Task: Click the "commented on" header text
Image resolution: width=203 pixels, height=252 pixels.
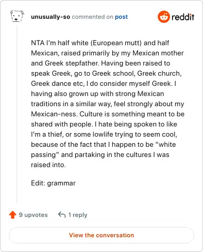Action: tap(92, 17)
